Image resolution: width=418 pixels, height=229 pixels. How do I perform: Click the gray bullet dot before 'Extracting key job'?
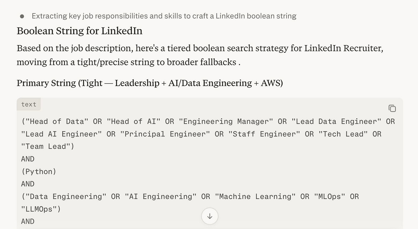coord(22,16)
